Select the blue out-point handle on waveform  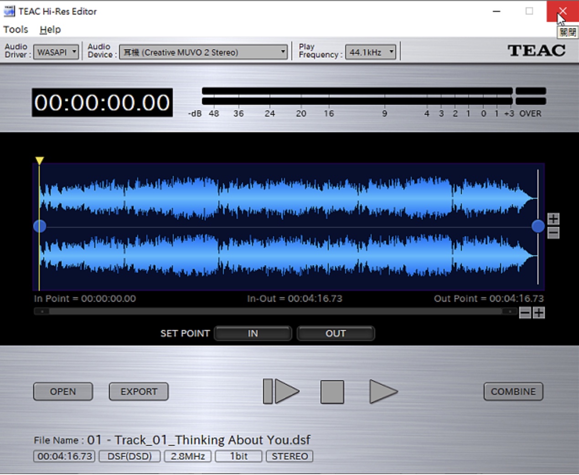pos(538,226)
